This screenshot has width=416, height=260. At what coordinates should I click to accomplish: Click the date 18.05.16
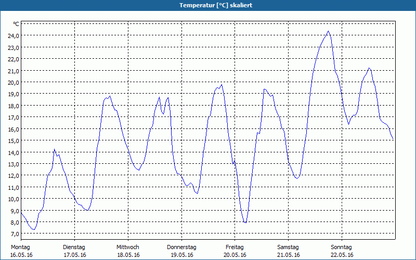point(128,255)
